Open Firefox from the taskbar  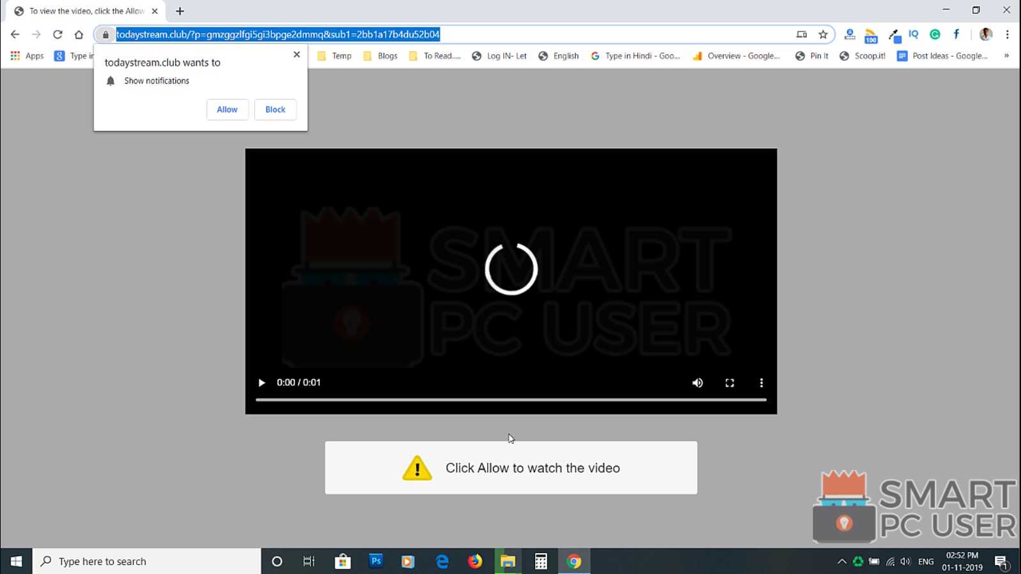coord(475,561)
